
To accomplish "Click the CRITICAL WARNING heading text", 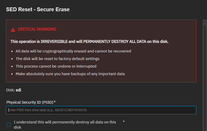I will click(x=37, y=29).
